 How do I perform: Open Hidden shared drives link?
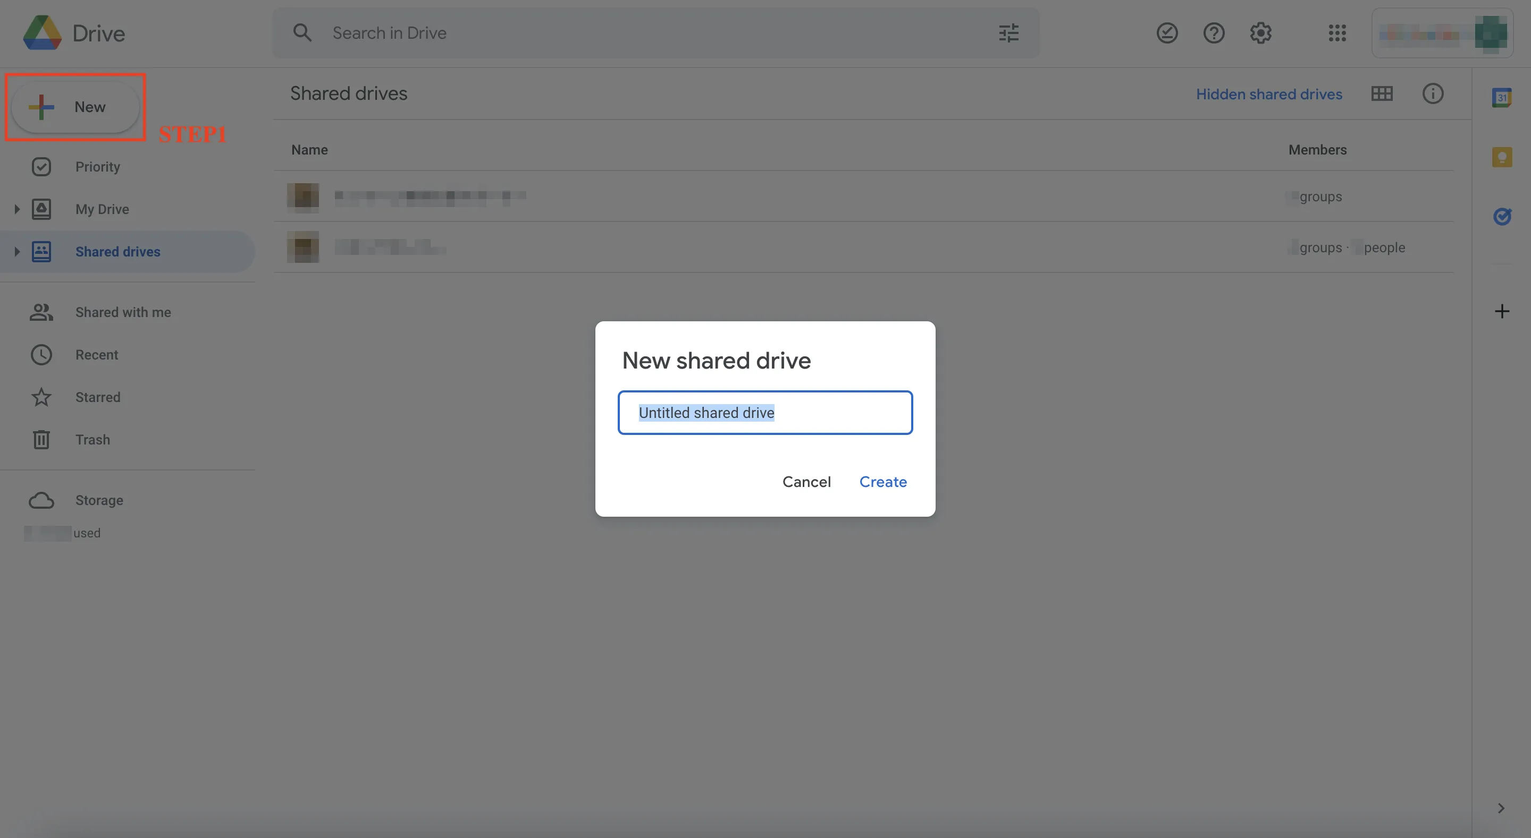(x=1268, y=95)
